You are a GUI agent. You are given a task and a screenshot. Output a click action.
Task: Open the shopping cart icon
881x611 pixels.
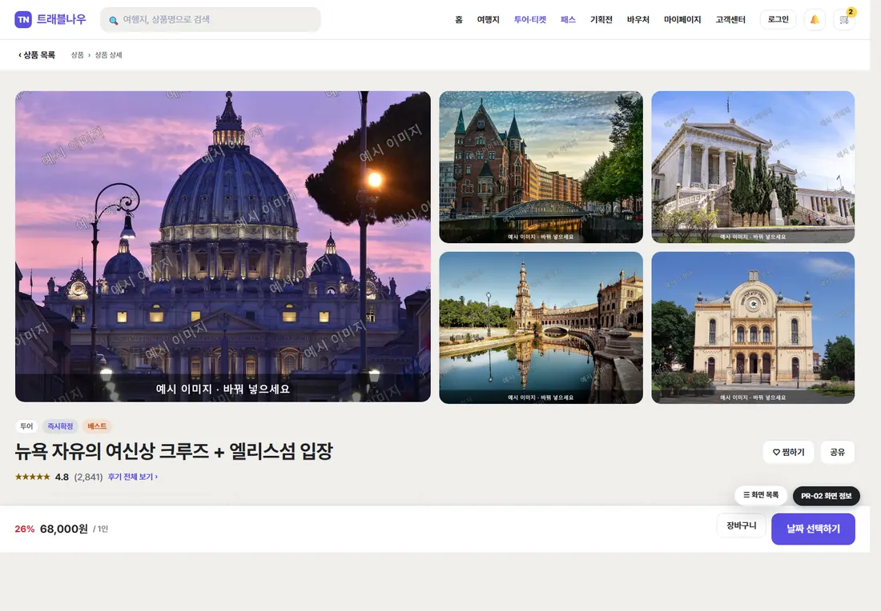coord(844,20)
